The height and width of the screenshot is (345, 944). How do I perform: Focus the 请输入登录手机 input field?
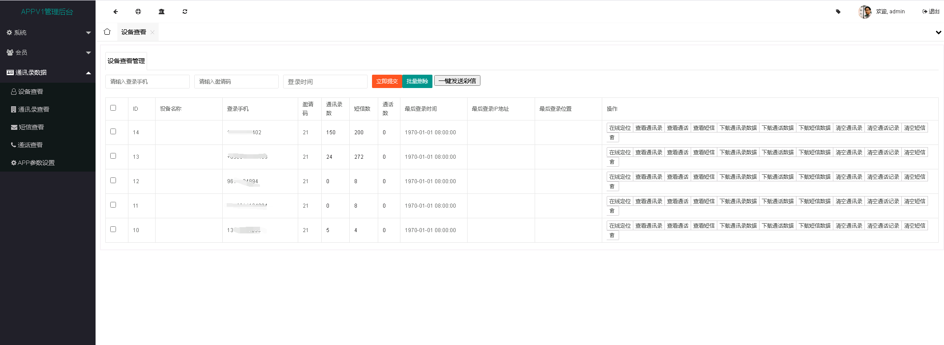148,81
